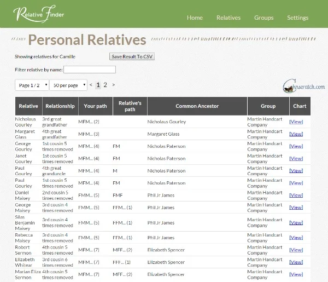Image resolution: width=328 pixels, height=282 pixels.
Task: Click Nicholas Paterson in Janet Gourley row
Action: pos(166,159)
